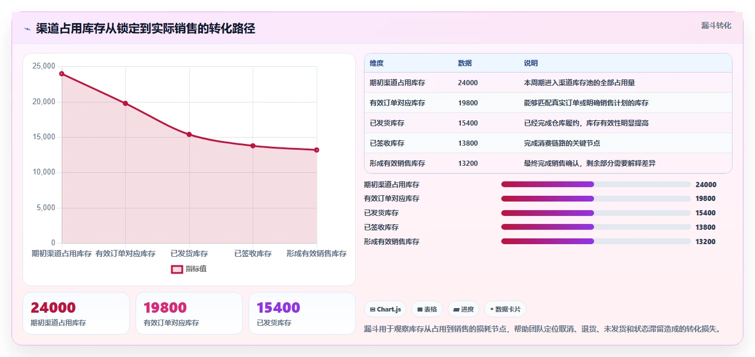Click the 19800 progress bar for 有效订单对应库存

tap(596, 199)
